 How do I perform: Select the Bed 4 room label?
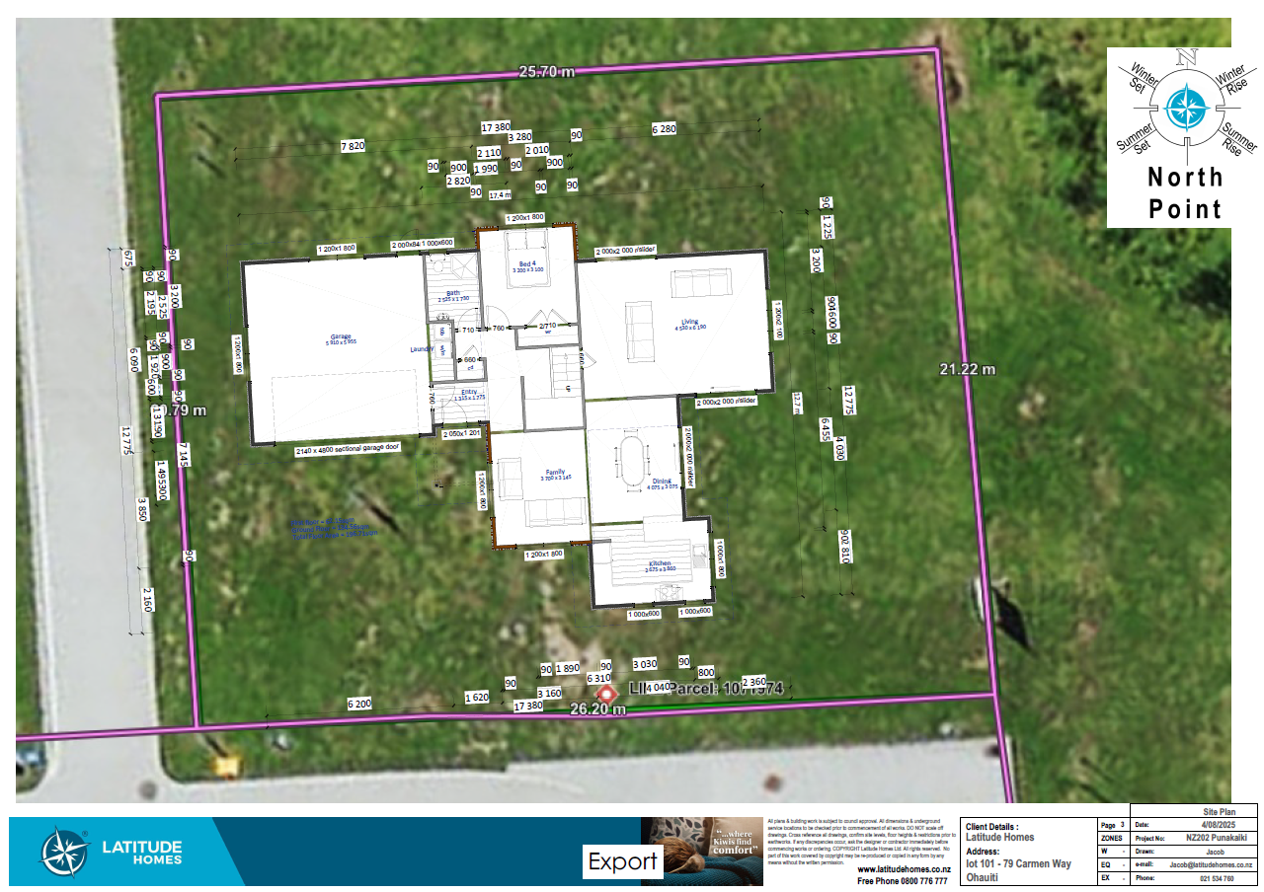coord(525,265)
